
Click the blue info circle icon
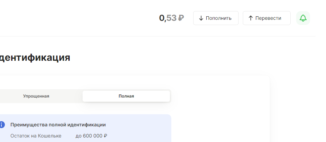pyautogui.click(x=2, y=125)
